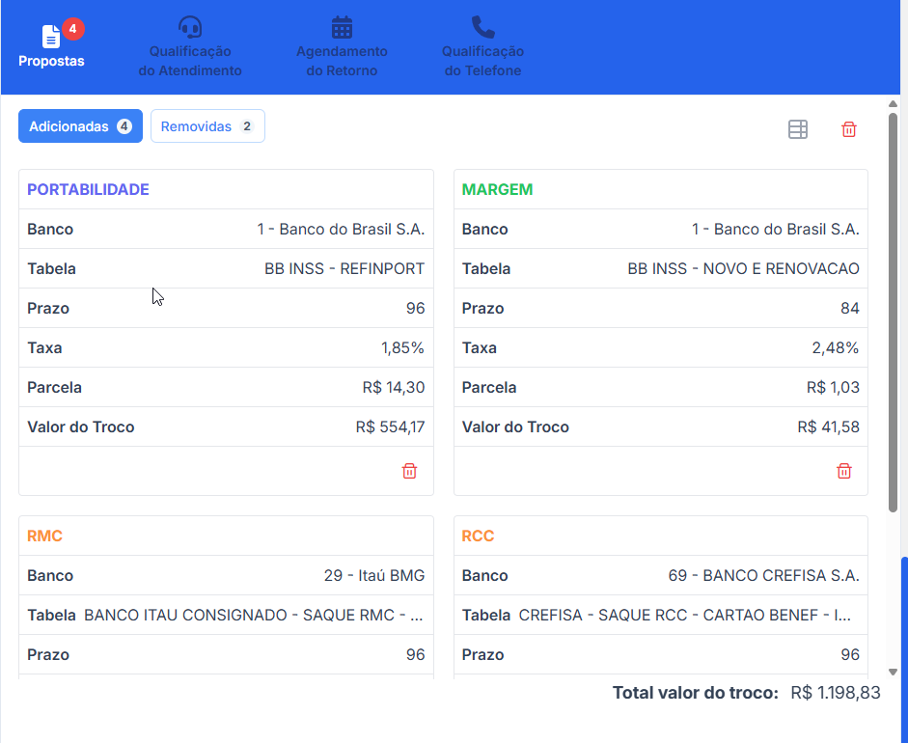The image size is (908, 743).
Task: Click the Total valor do troco amount
Action: [835, 693]
